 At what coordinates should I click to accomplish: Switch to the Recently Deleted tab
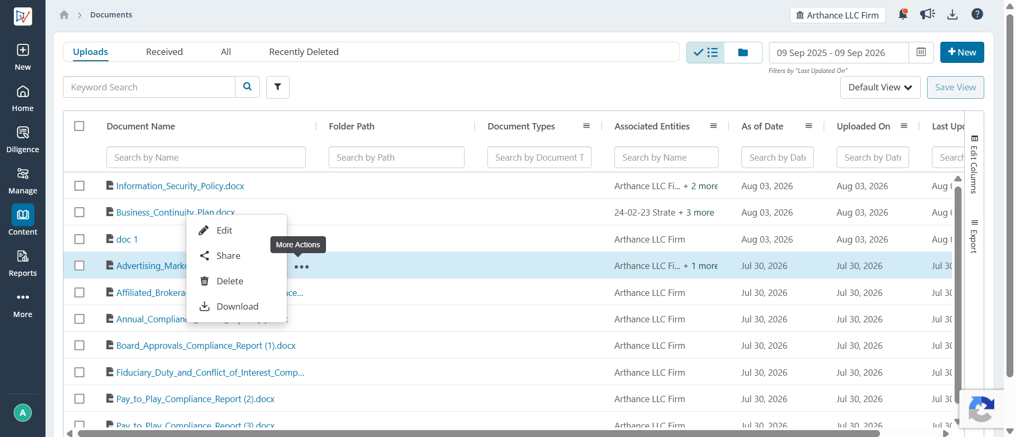point(304,52)
